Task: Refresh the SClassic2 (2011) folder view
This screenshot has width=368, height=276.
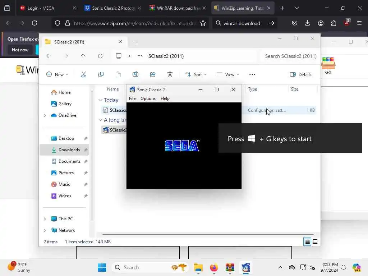Action: [x=100, y=56]
